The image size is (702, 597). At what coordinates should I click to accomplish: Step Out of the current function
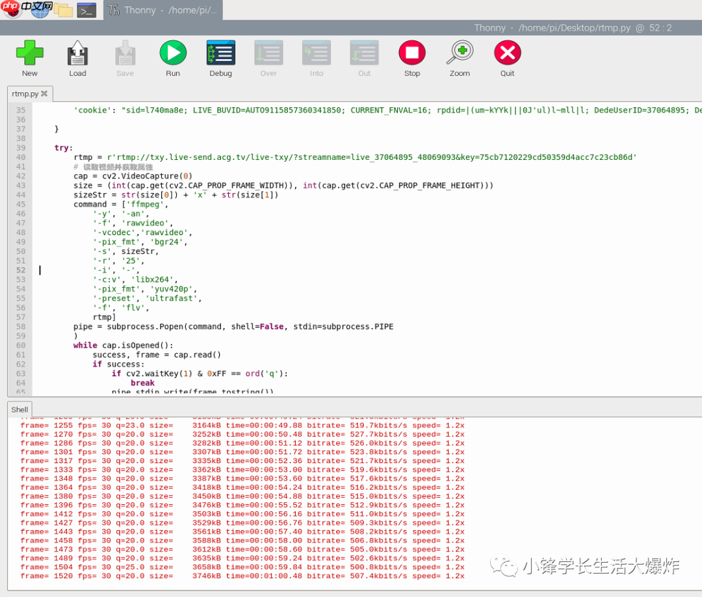(x=364, y=53)
